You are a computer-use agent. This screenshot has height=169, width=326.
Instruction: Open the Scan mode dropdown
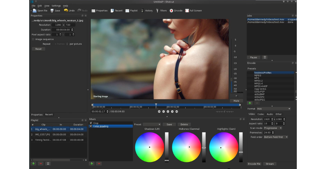273,128
